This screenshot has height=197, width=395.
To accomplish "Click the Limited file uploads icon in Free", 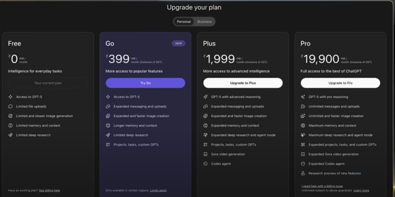I will click(x=11, y=106).
